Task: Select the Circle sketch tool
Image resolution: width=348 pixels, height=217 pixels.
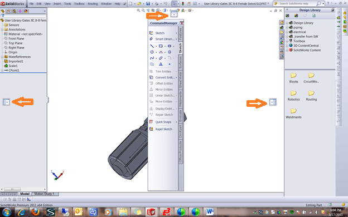Action: tap(152, 52)
